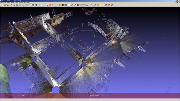Screen dimensions: 180x101
Task: Switch to flat shading render mode
Action: coord(42,5)
